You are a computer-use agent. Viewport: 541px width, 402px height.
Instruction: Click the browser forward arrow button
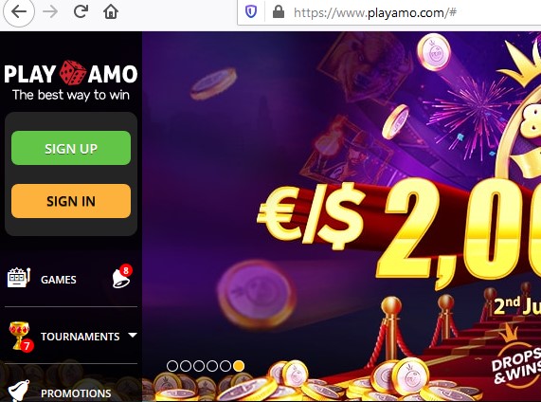pyautogui.click(x=50, y=11)
